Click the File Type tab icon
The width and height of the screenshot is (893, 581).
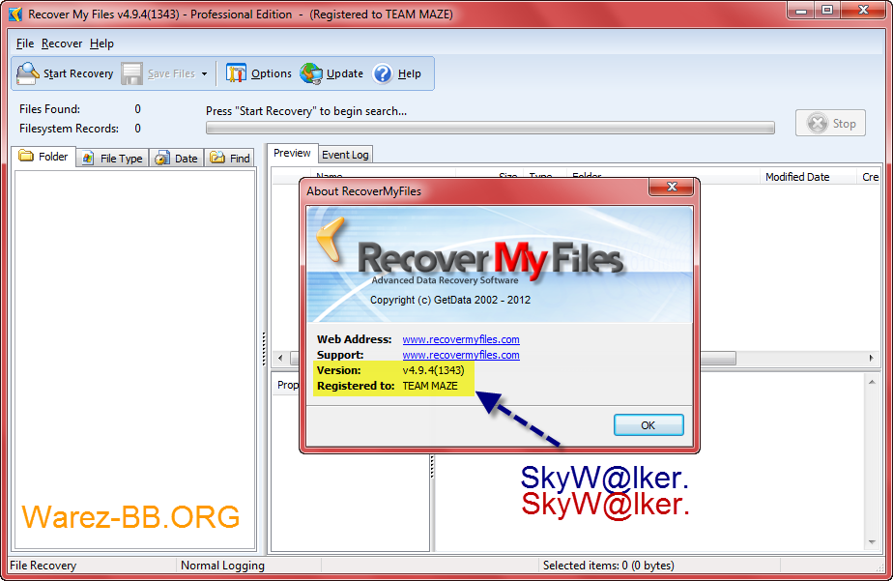[x=88, y=158]
